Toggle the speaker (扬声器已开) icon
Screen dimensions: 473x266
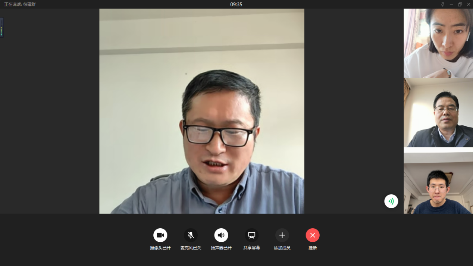click(x=221, y=235)
